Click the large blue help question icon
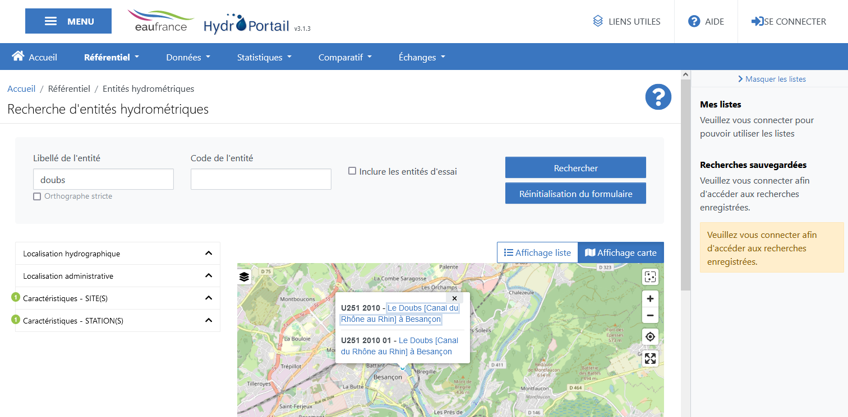Image resolution: width=848 pixels, height=417 pixels. tap(658, 97)
